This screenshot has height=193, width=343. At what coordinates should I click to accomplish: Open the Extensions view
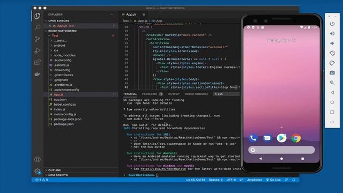pyautogui.click(x=38, y=62)
